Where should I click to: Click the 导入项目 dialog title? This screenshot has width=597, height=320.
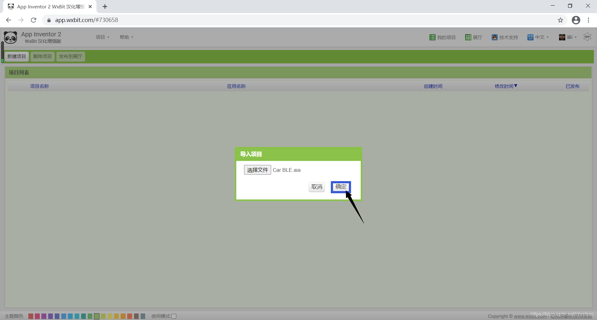pos(251,154)
